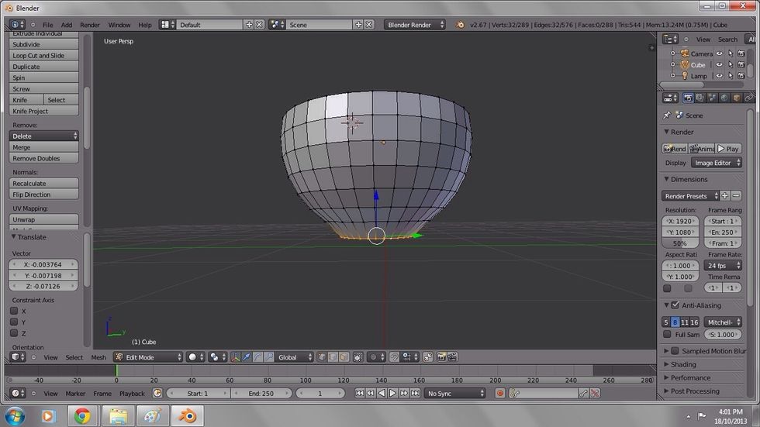760x427 pixels.
Task: Open Paint from the taskbar
Action: click(152, 416)
